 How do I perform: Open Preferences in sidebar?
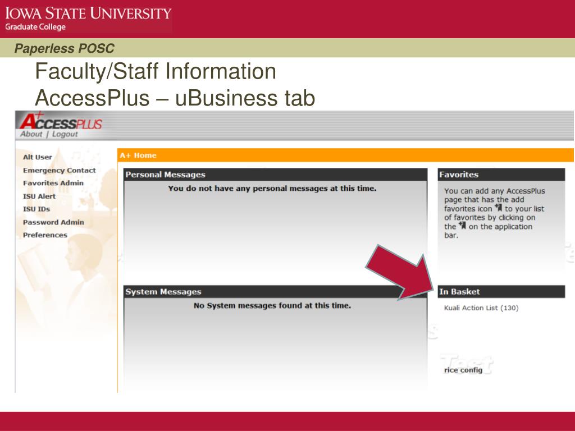coord(45,235)
